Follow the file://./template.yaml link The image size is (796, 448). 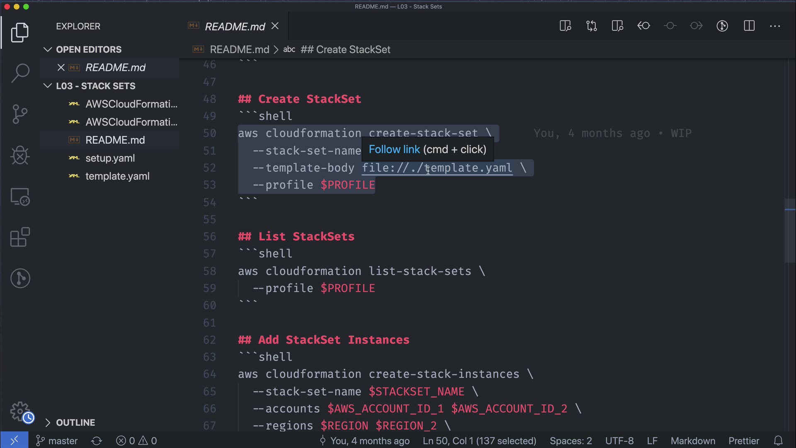tap(437, 168)
